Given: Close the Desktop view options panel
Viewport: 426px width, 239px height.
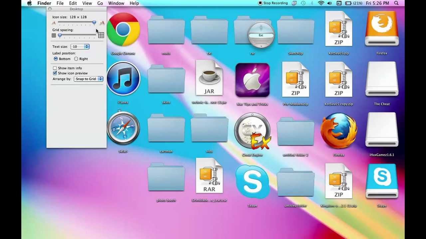Looking at the screenshot, I should click(50, 9).
